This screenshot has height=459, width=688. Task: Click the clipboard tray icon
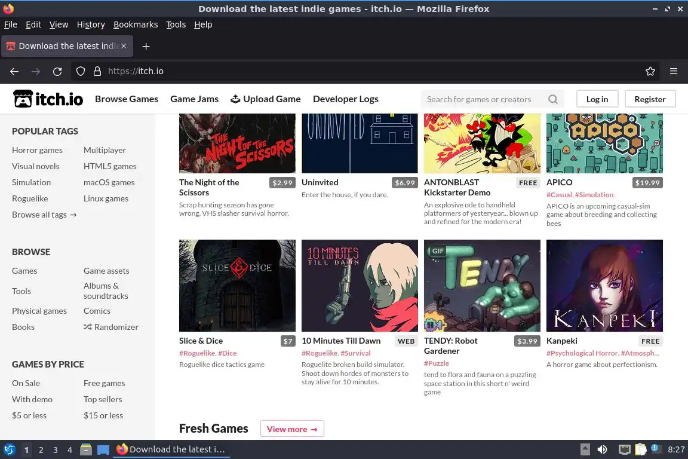click(x=641, y=449)
